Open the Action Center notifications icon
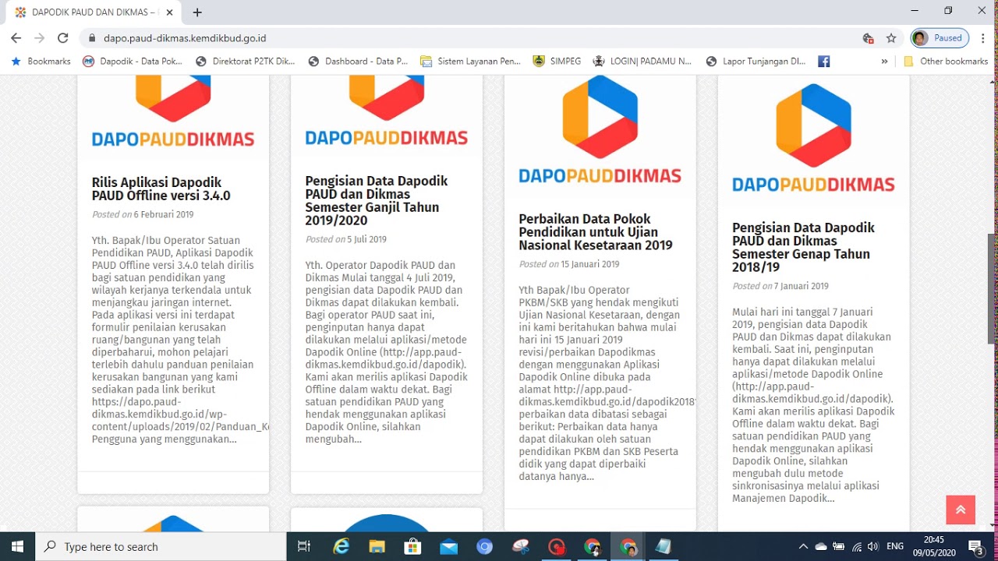The height and width of the screenshot is (561, 998). coord(975,547)
